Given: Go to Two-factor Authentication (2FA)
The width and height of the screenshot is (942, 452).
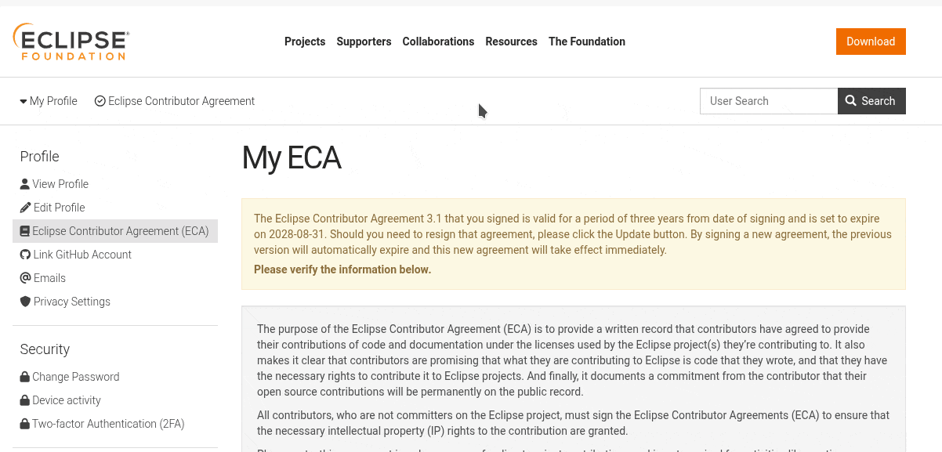Looking at the screenshot, I should 108,424.
